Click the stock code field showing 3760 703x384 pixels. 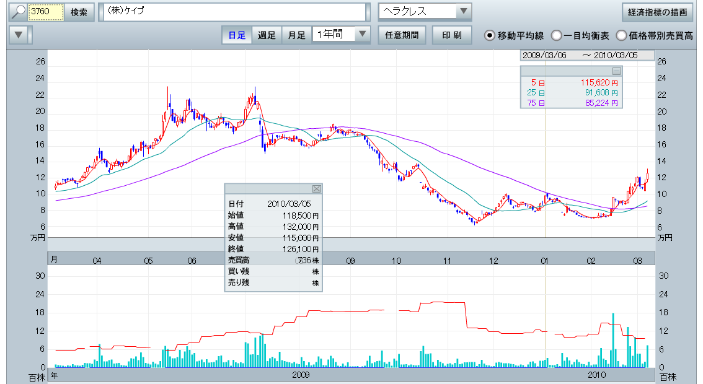coord(47,12)
